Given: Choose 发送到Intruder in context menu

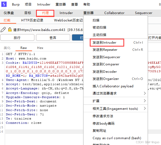Looking at the screenshot, I should coord(115,43).
